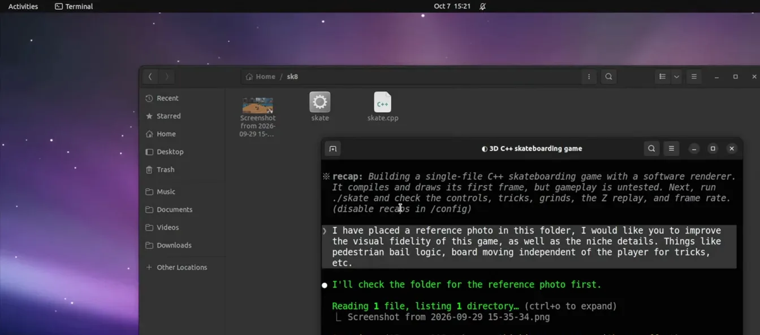Open the Files path bar three-dot menu
This screenshot has height=335, width=760.
click(x=589, y=77)
